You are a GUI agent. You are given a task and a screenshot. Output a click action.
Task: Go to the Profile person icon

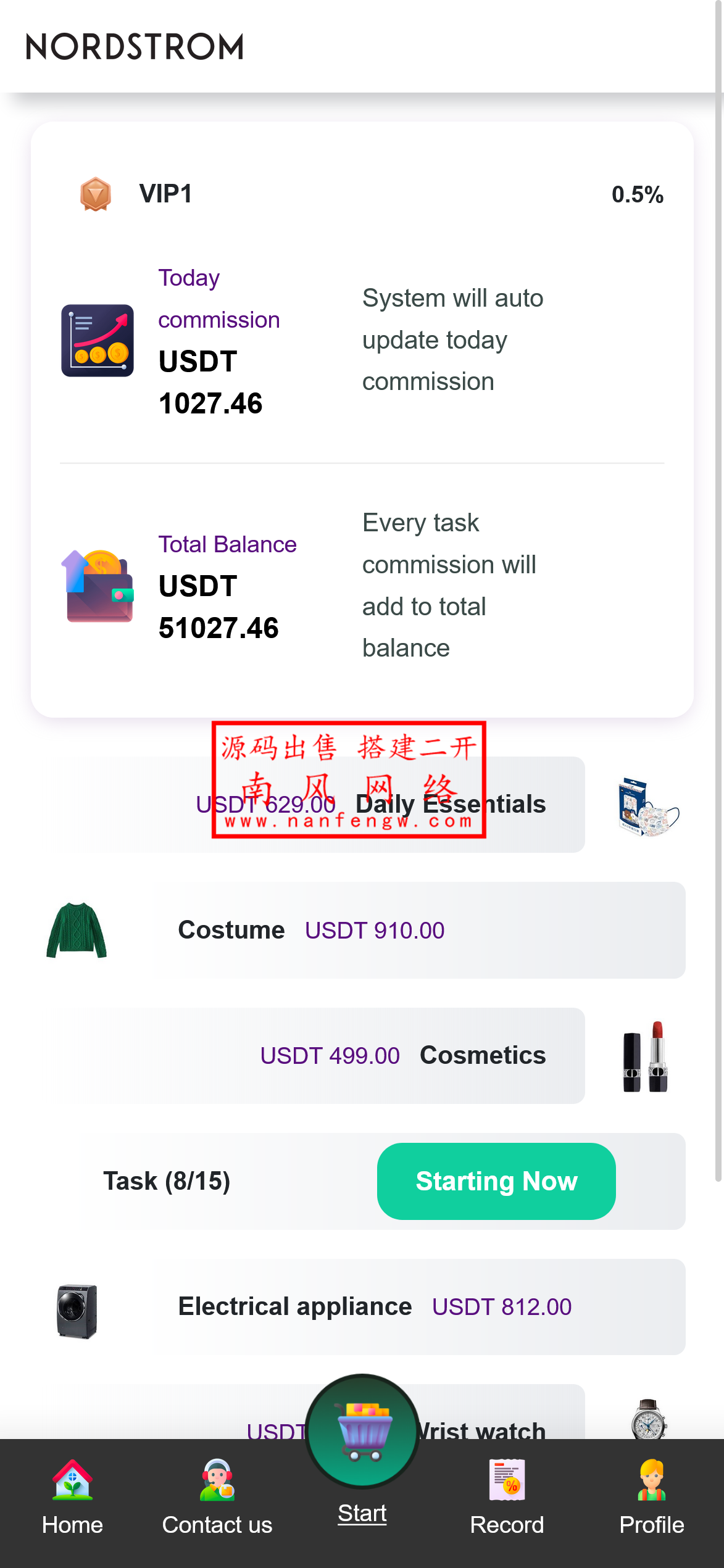click(x=652, y=1480)
